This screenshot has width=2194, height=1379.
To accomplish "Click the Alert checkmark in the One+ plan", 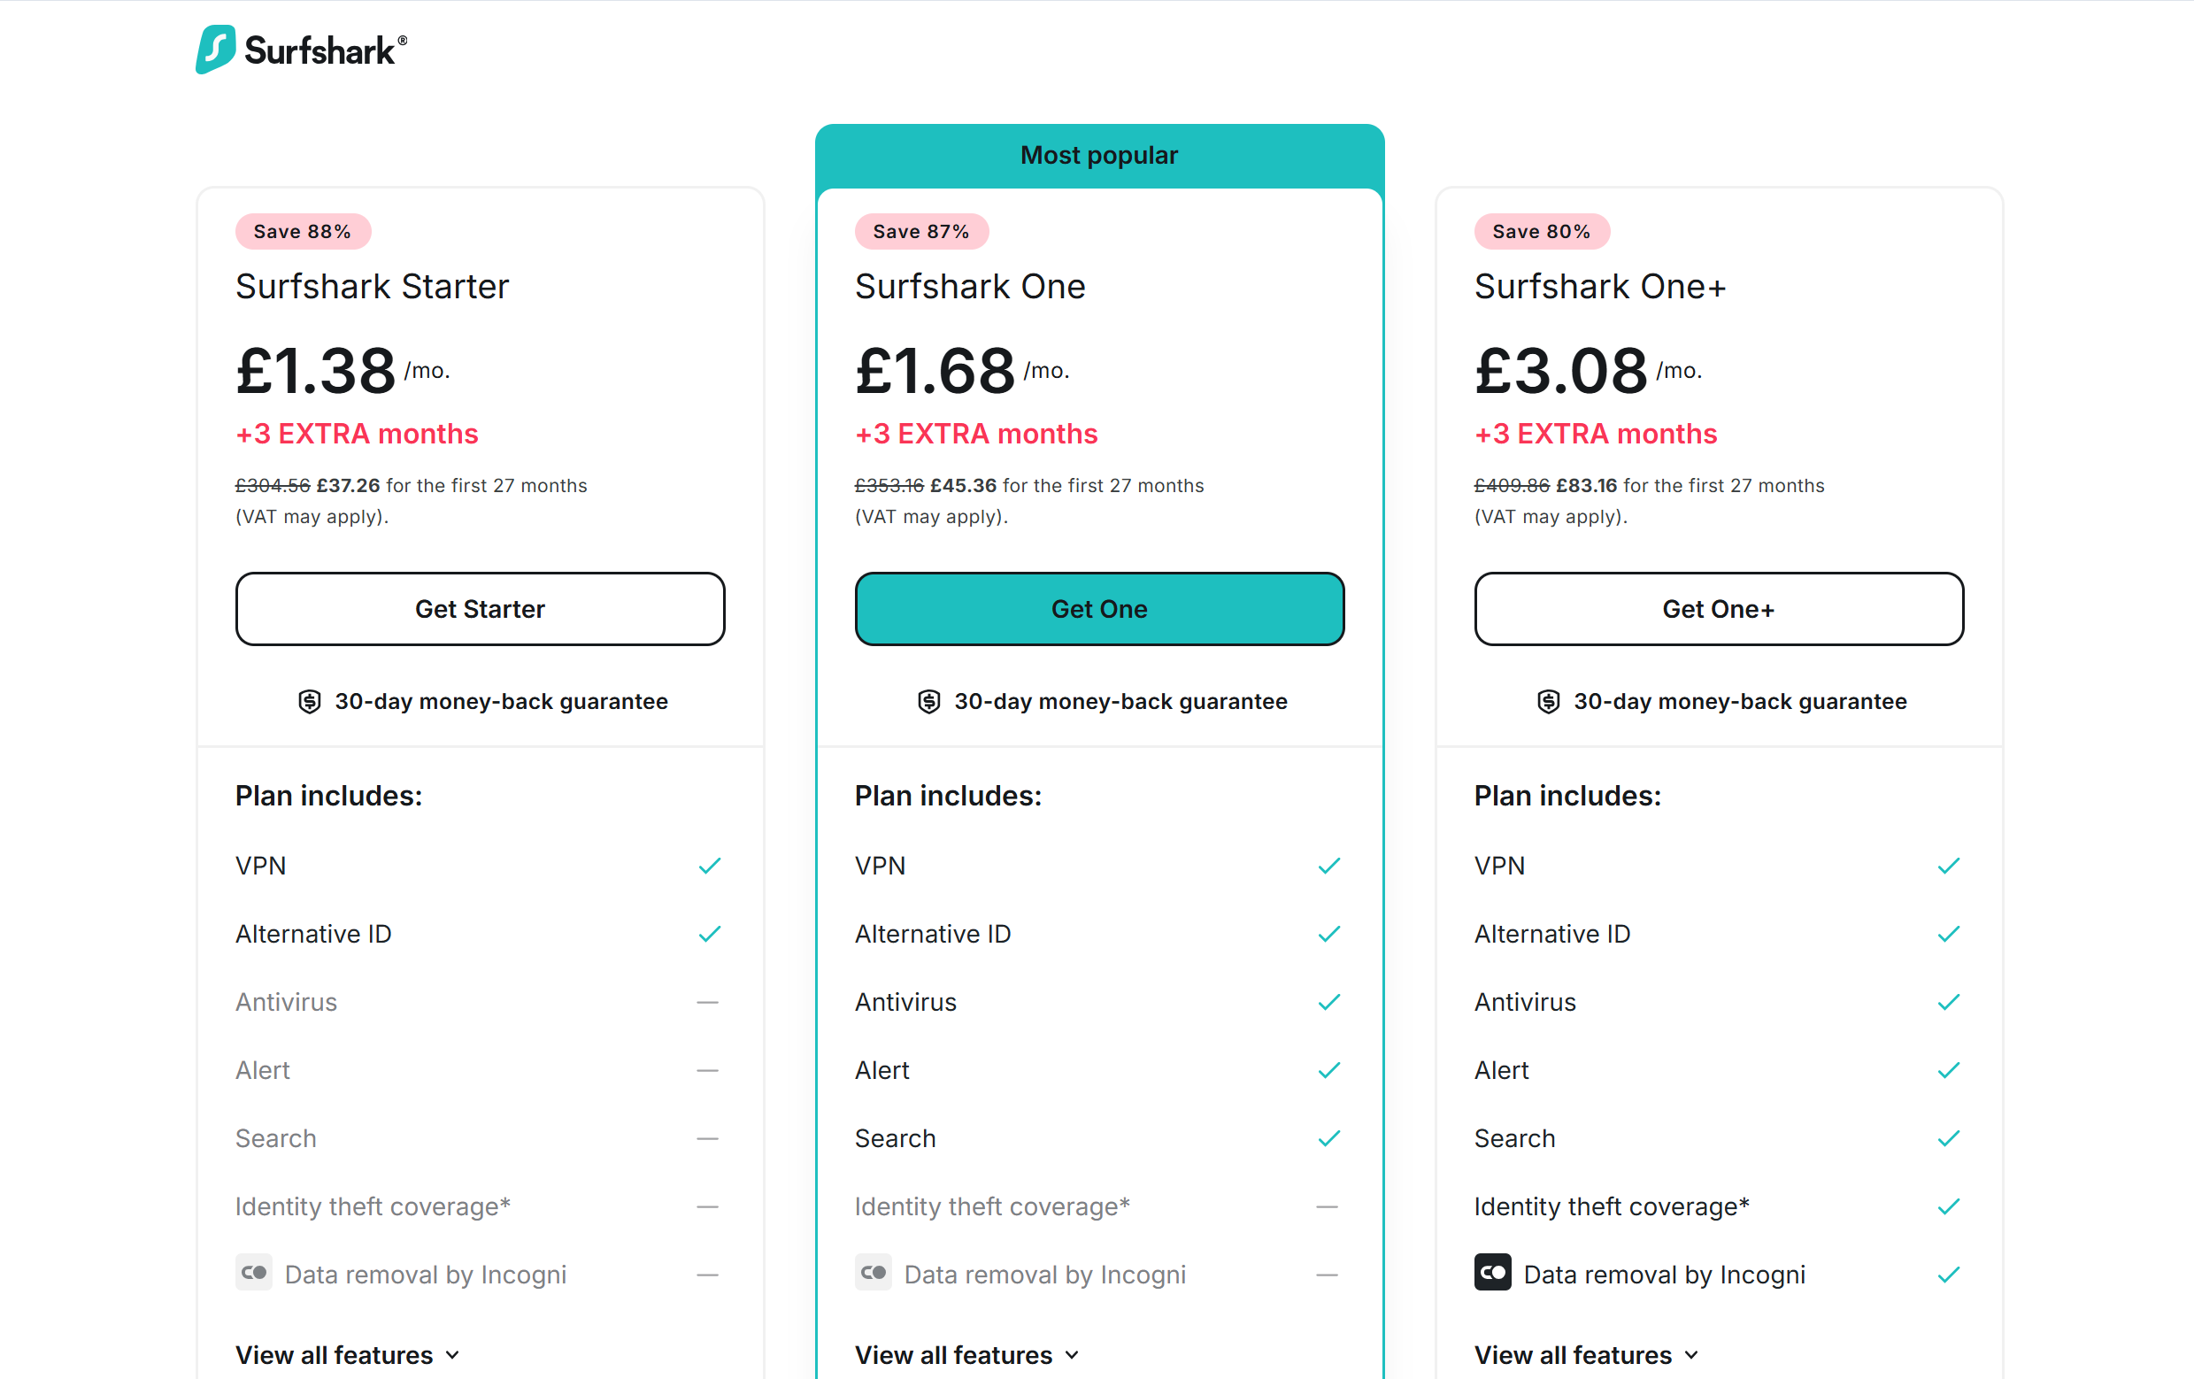I will point(1949,1069).
